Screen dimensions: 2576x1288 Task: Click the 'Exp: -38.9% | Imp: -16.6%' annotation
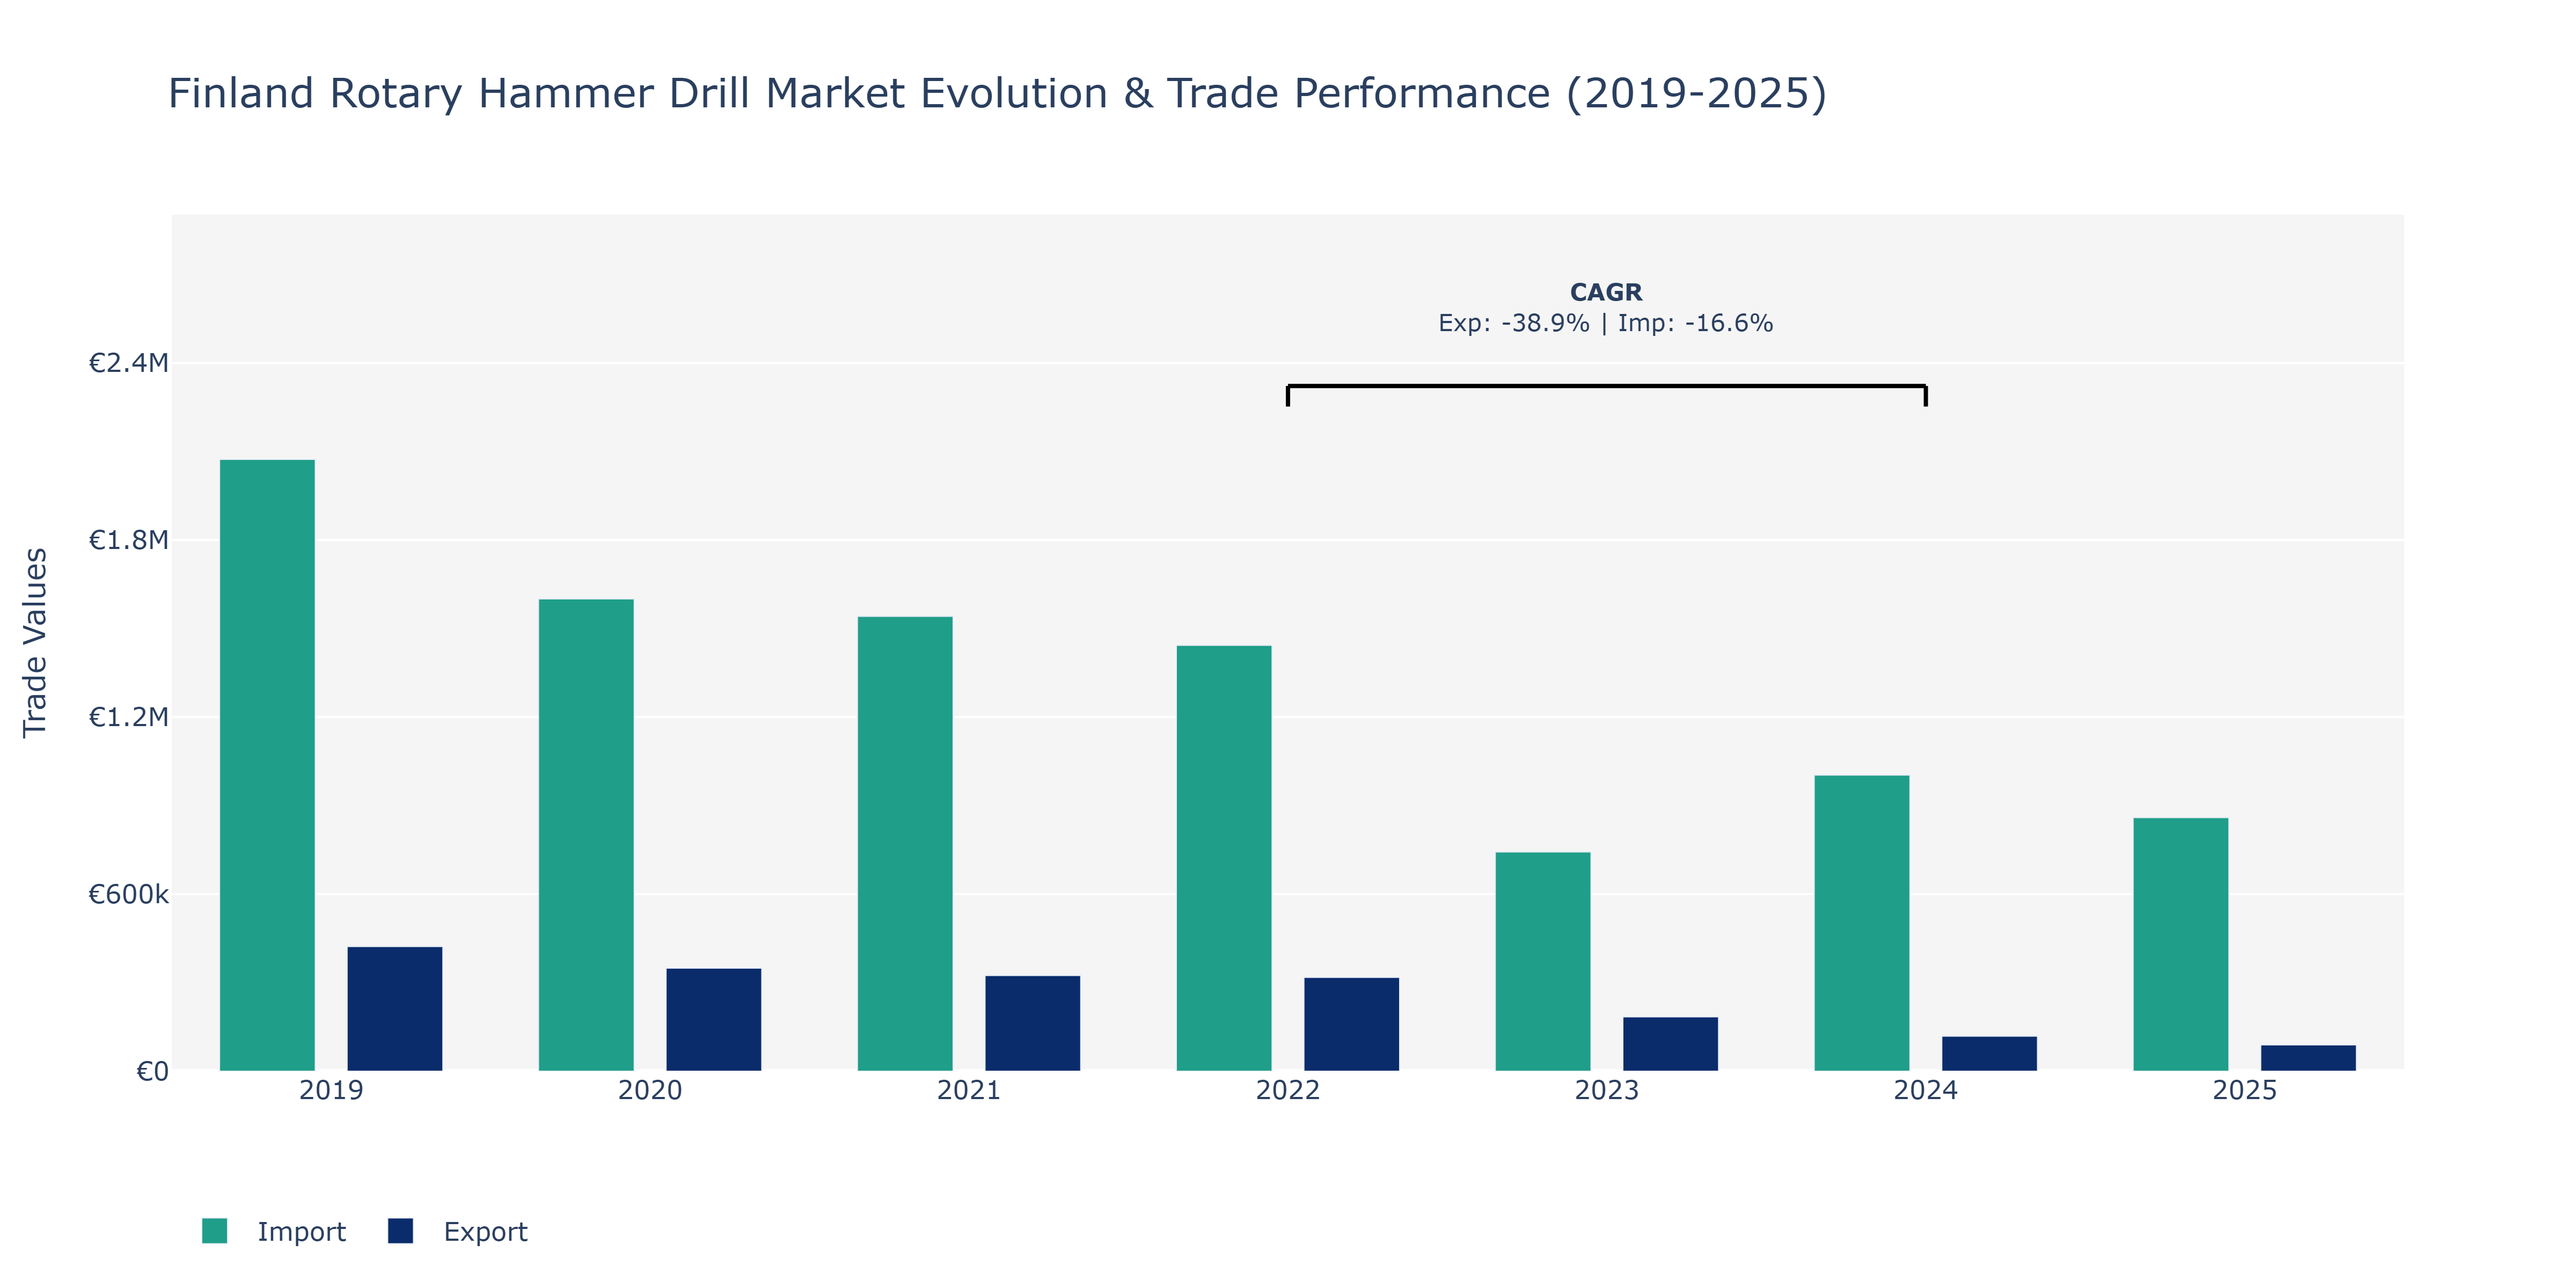(x=1606, y=323)
